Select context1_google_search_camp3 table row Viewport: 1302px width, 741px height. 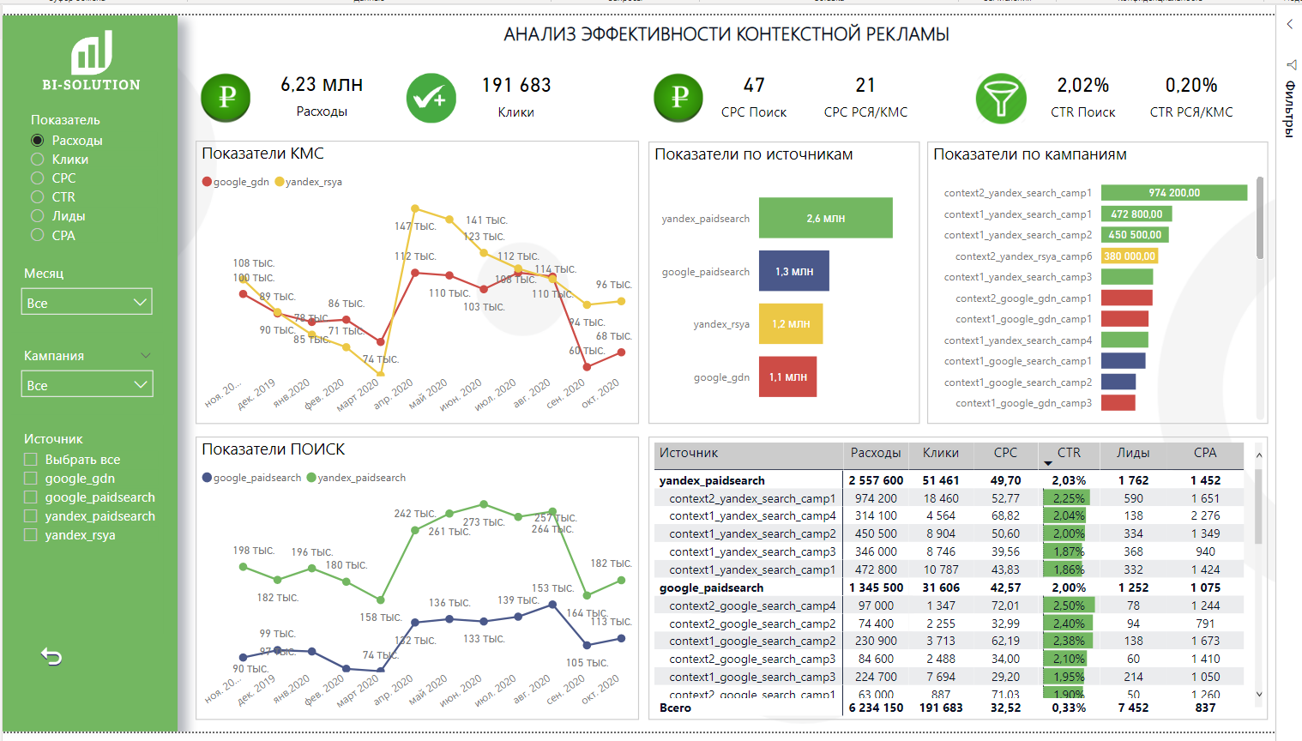point(949,677)
